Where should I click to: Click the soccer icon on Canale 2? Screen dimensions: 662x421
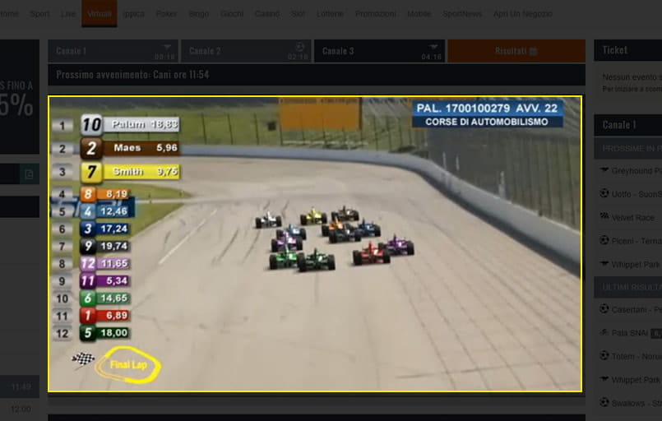point(299,47)
